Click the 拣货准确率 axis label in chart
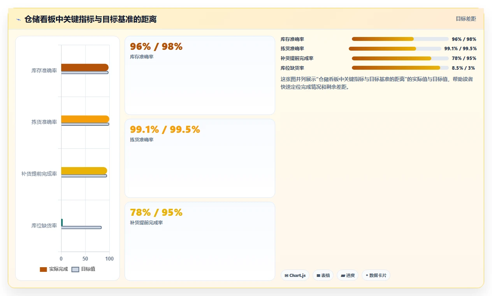 click(x=44, y=122)
